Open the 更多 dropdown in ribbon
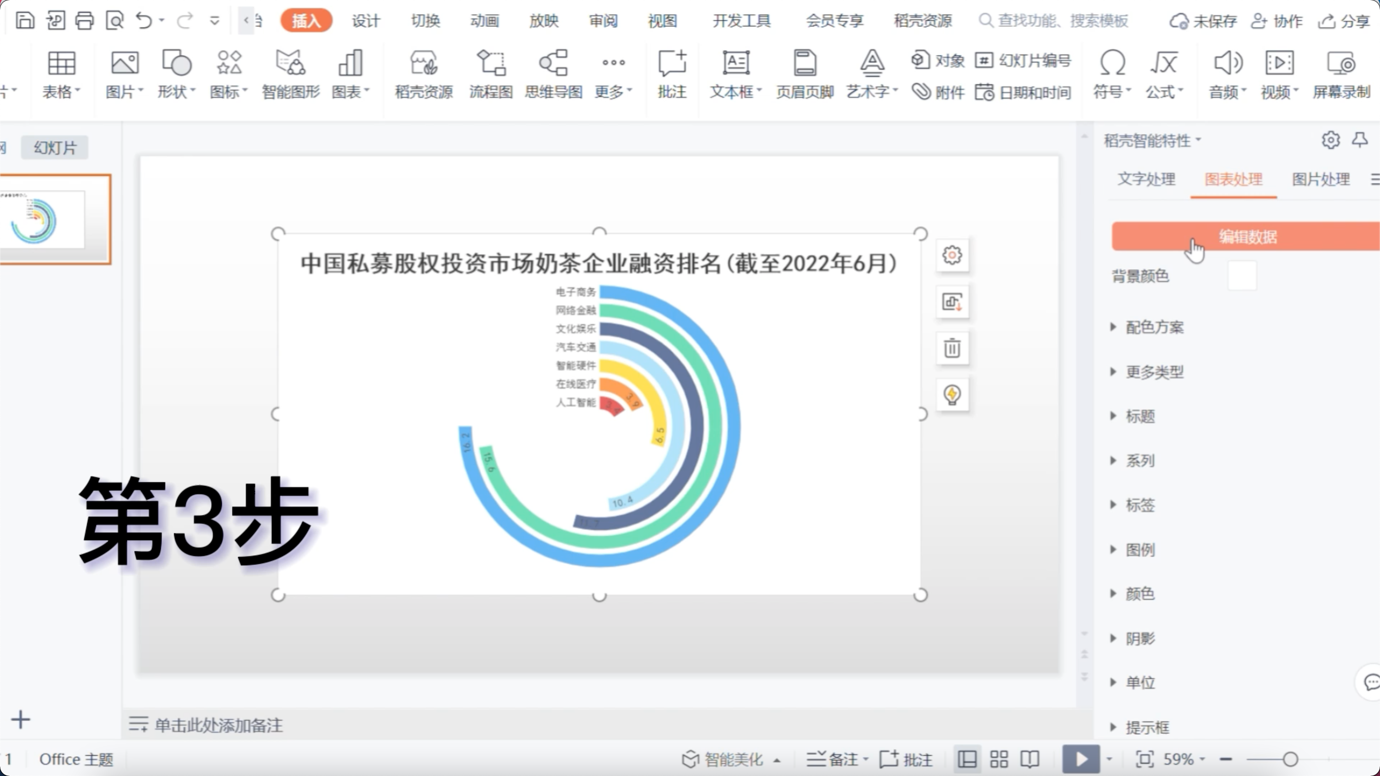The width and height of the screenshot is (1380, 776). (613, 75)
